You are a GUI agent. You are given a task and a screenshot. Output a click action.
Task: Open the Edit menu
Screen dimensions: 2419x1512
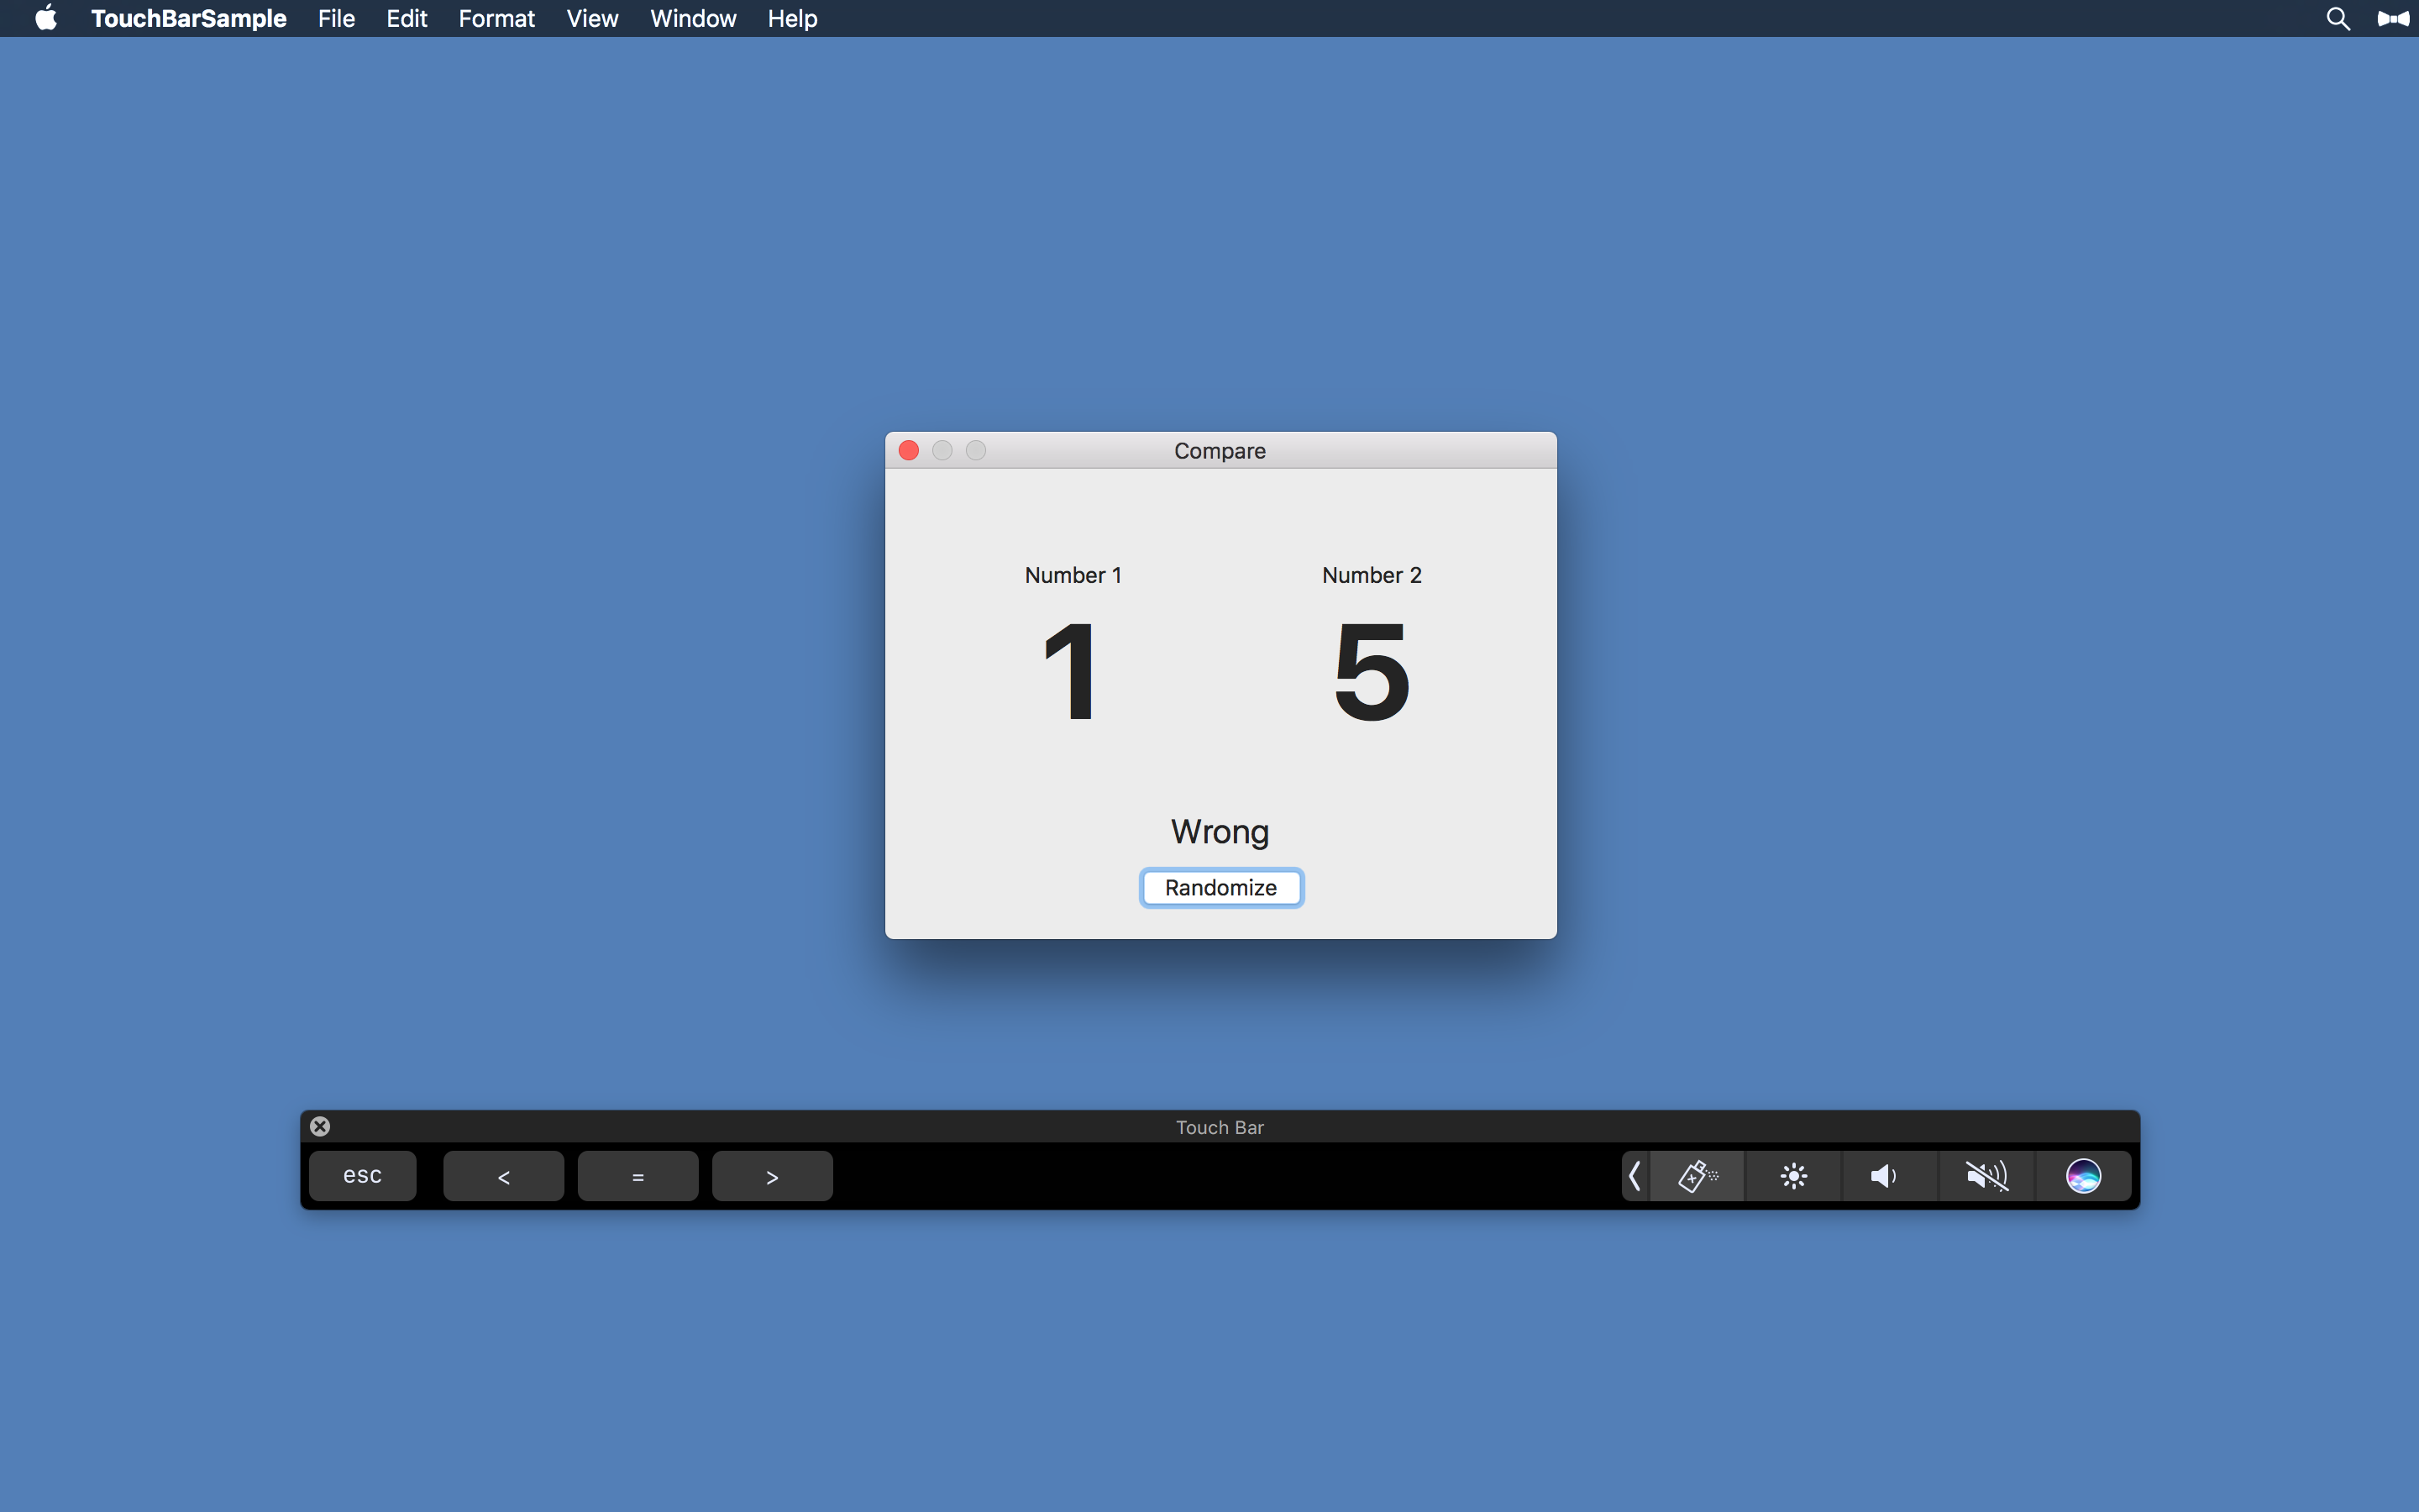tap(407, 19)
